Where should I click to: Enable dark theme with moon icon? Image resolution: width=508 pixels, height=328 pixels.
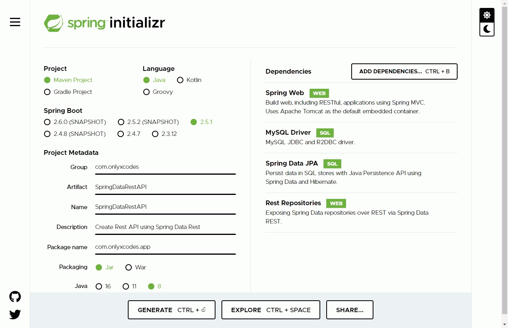coord(487,29)
